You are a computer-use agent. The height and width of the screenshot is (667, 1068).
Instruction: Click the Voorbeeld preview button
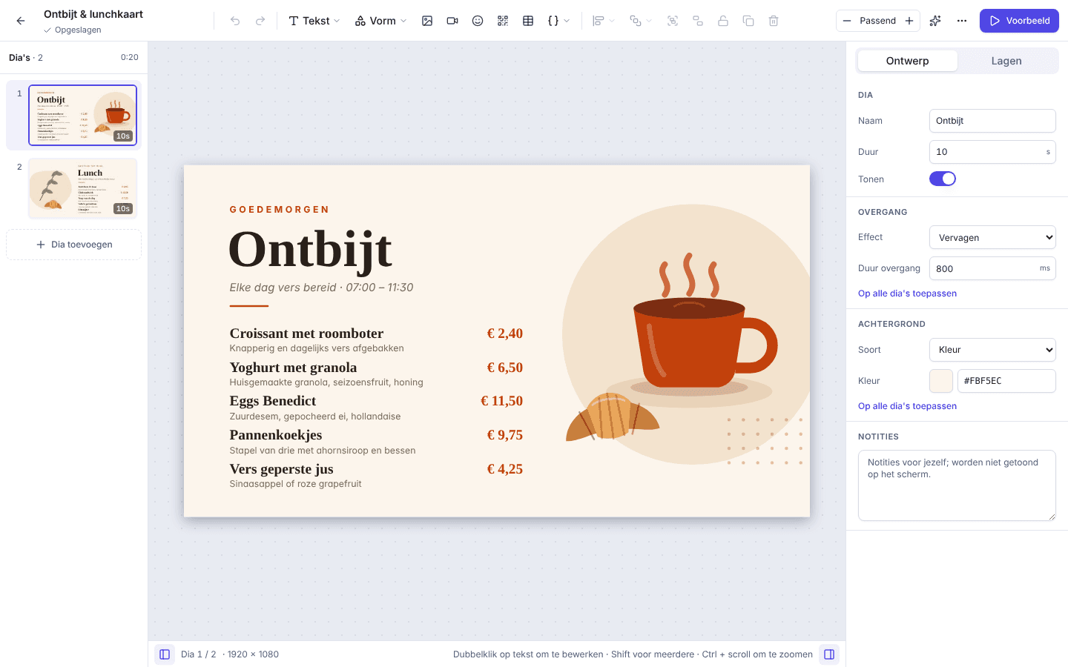1019,21
